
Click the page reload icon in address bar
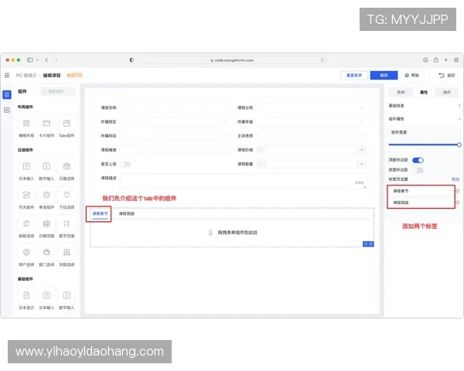[x=322, y=60]
